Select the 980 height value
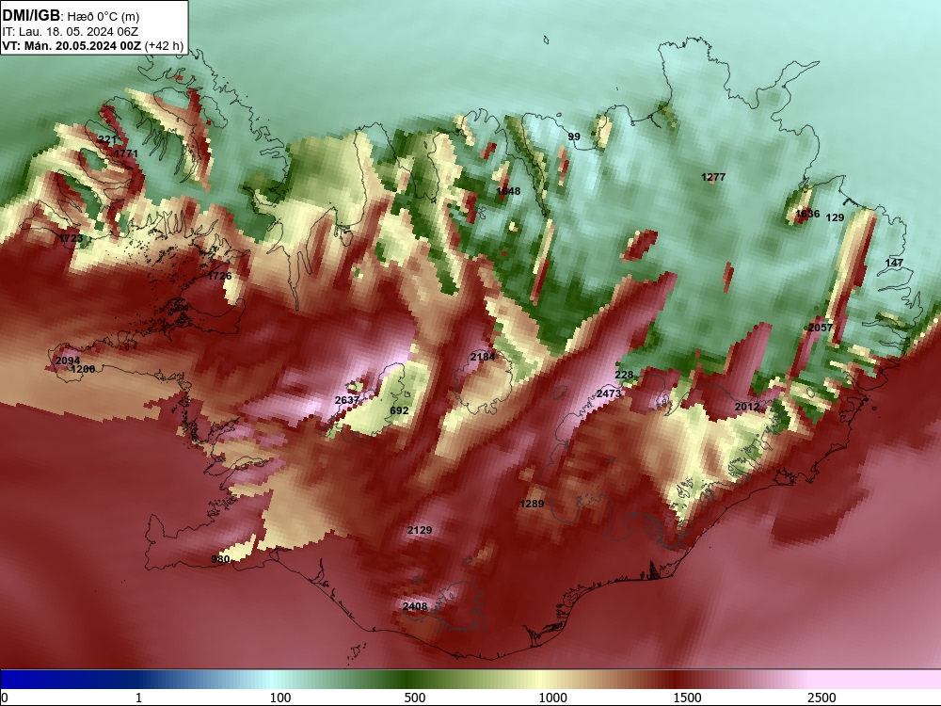 pos(220,559)
